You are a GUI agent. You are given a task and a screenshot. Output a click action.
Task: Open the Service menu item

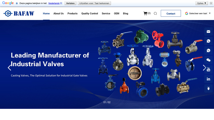pyautogui.click(x=106, y=14)
